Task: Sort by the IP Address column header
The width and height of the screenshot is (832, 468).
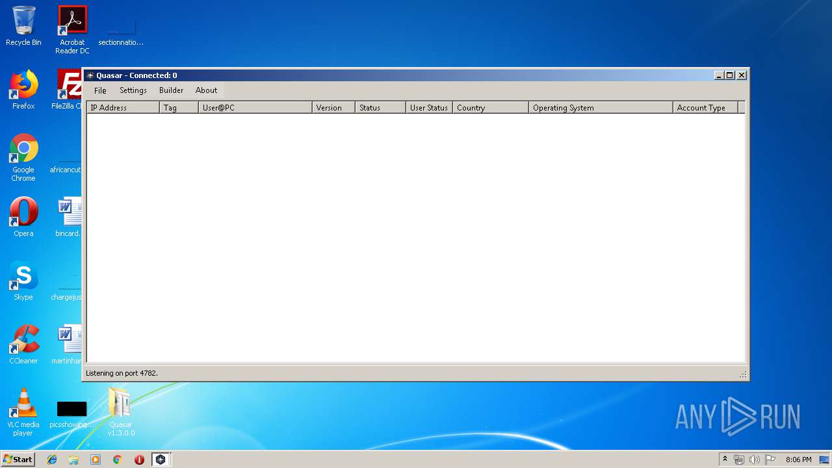Action: [123, 108]
